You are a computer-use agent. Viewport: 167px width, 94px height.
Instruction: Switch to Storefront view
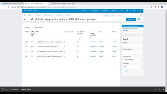click(x=15, y=89)
